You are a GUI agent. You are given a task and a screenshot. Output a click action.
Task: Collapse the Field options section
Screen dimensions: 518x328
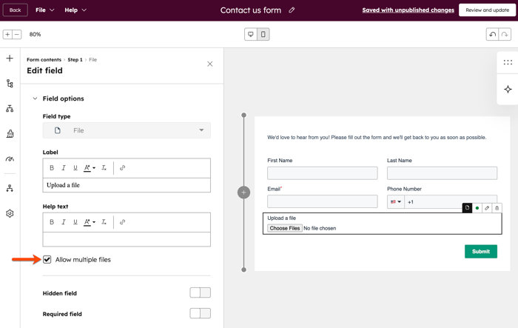35,98
